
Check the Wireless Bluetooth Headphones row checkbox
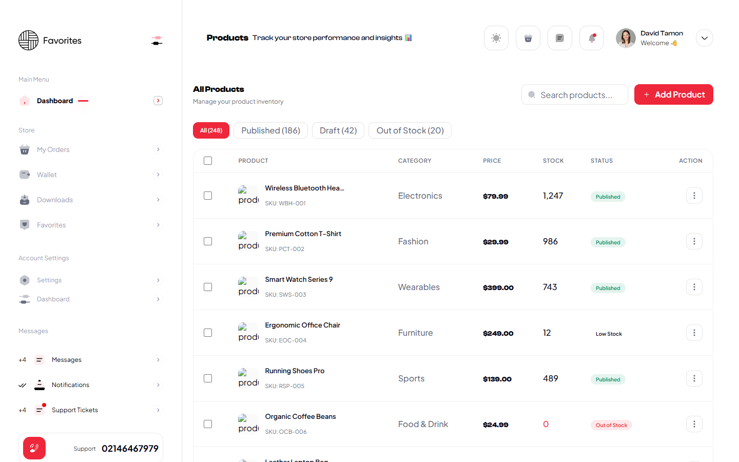208,196
